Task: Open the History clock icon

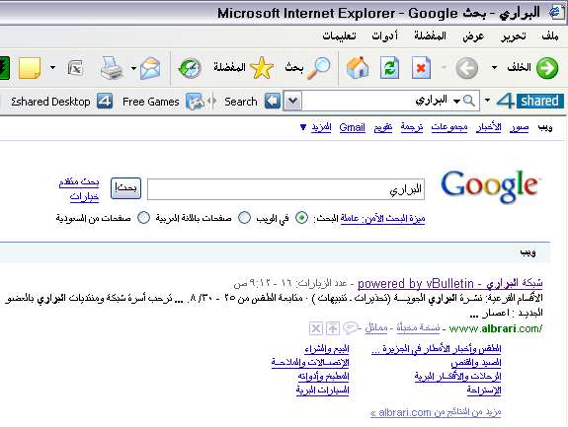Action: click(x=190, y=68)
